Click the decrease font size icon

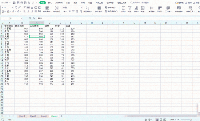click(x=19, y=7)
